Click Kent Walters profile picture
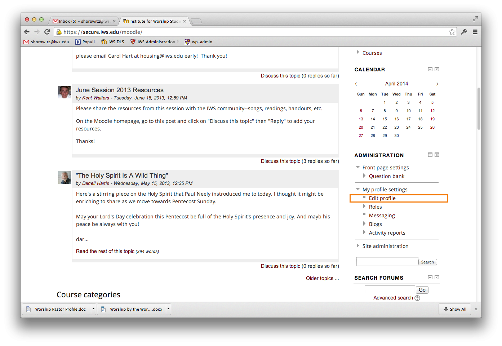The height and width of the screenshot is (346, 502). (x=64, y=92)
